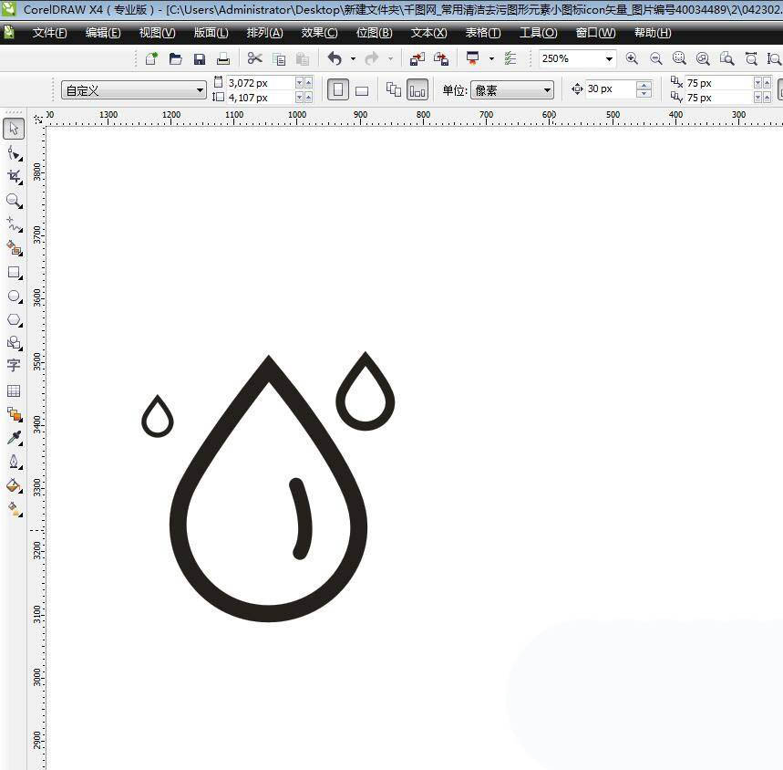The height and width of the screenshot is (770, 783).
Task: Select the Eyedropper tool
Action: [x=14, y=439]
